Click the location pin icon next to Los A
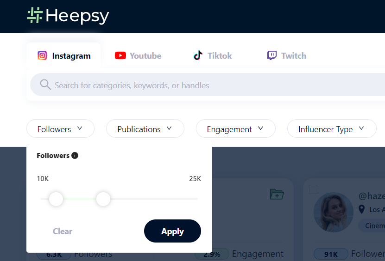Screen dimensions: 385x261 coord(361,209)
